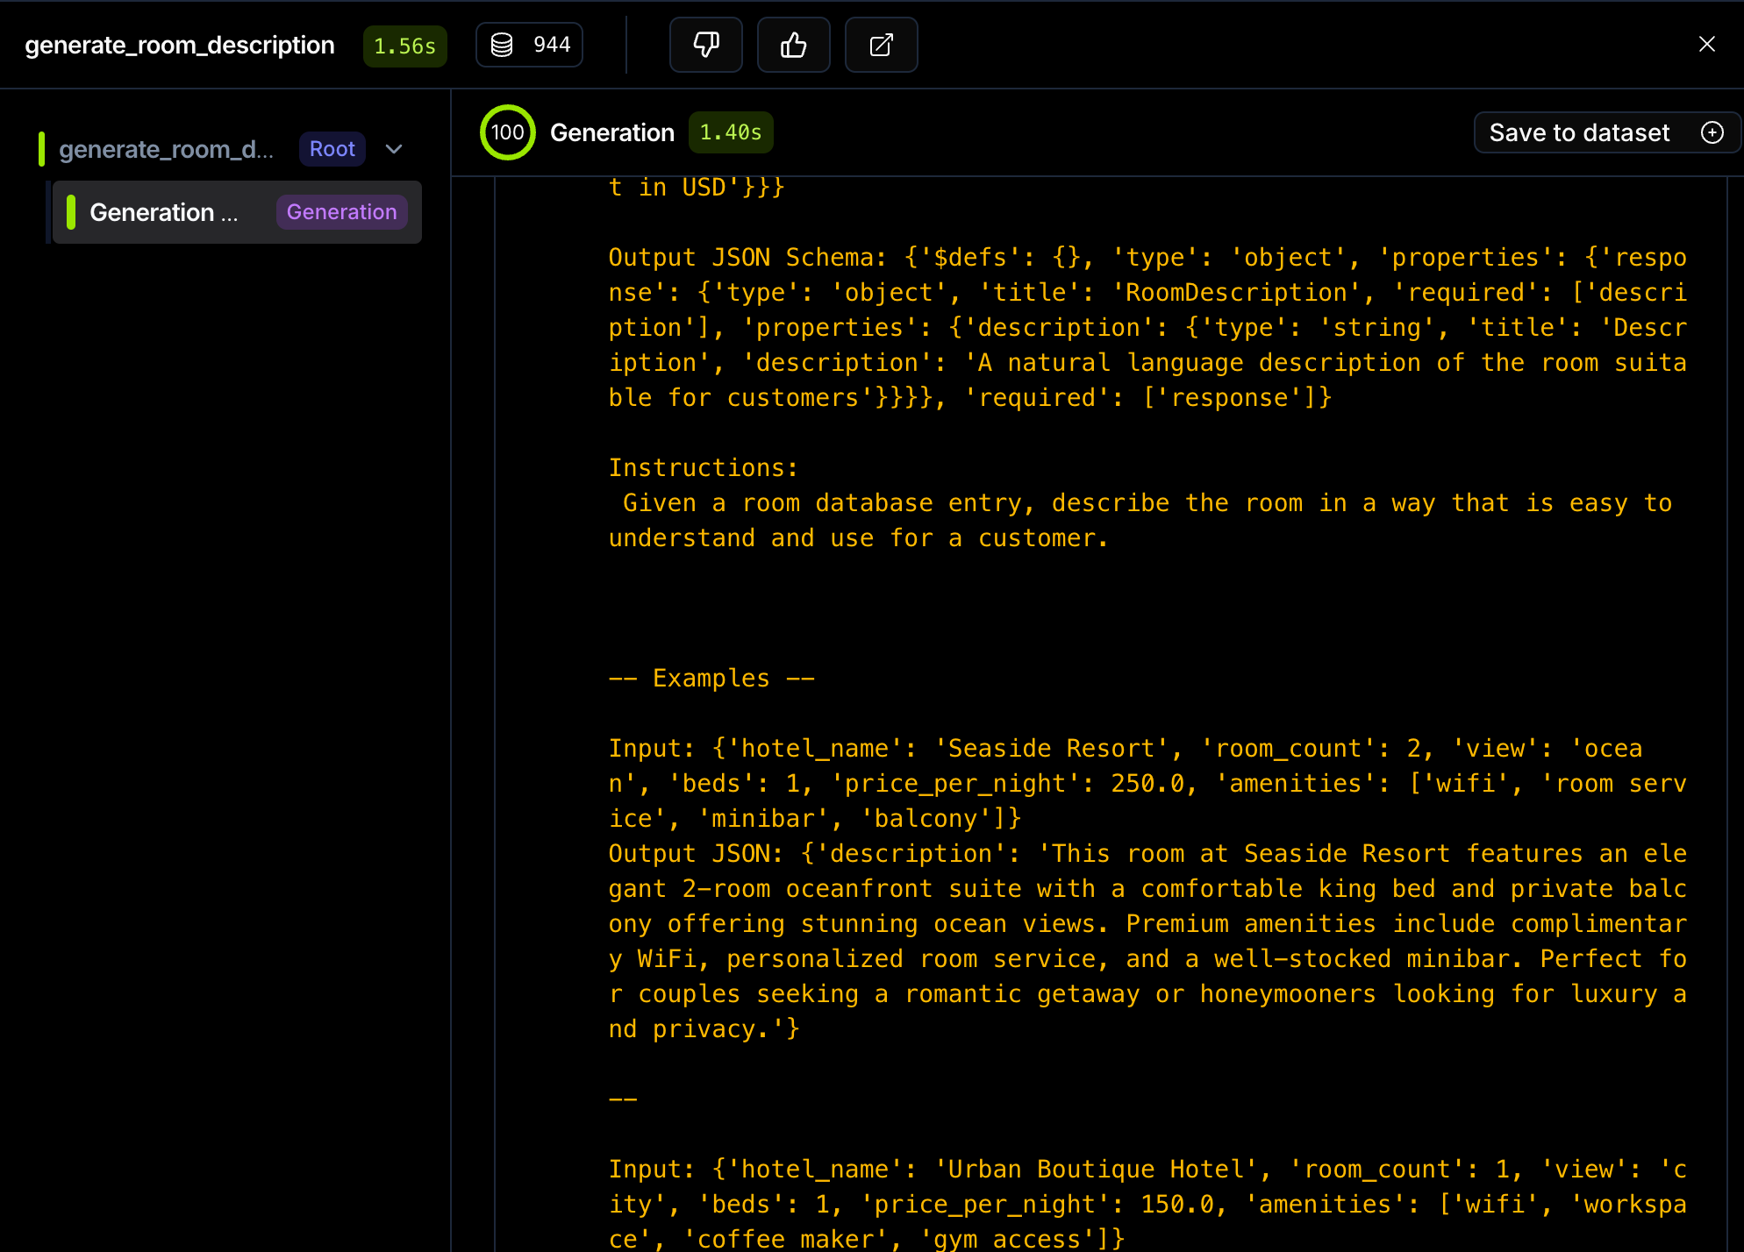Collapse the generate_room_d... root node chevron

[x=394, y=149]
